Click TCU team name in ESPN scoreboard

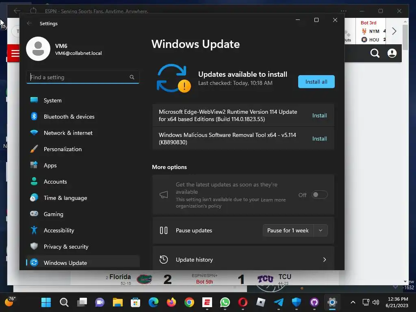click(285, 277)
